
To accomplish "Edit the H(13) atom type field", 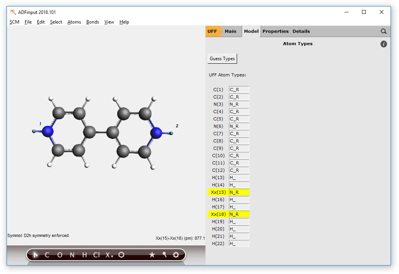I will pyautogui.click(x=239, y=178).
